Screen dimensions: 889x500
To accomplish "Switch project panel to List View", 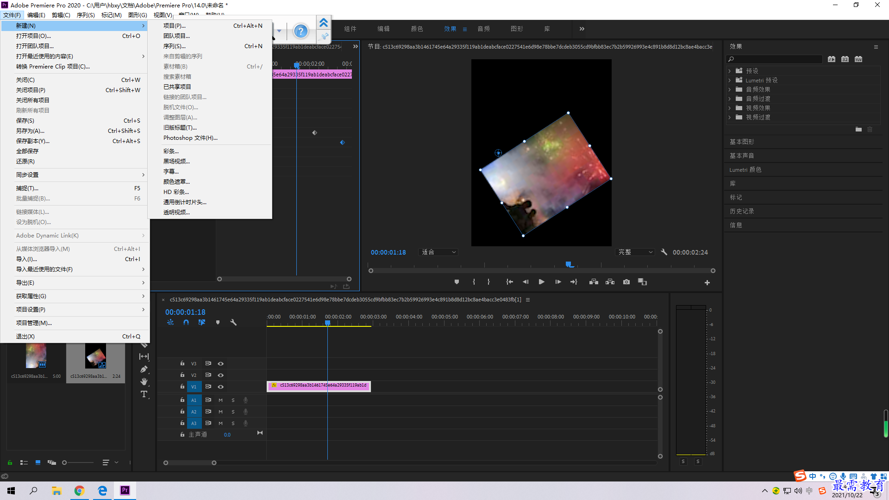I will pyautogui.click(x=24, y=462).
